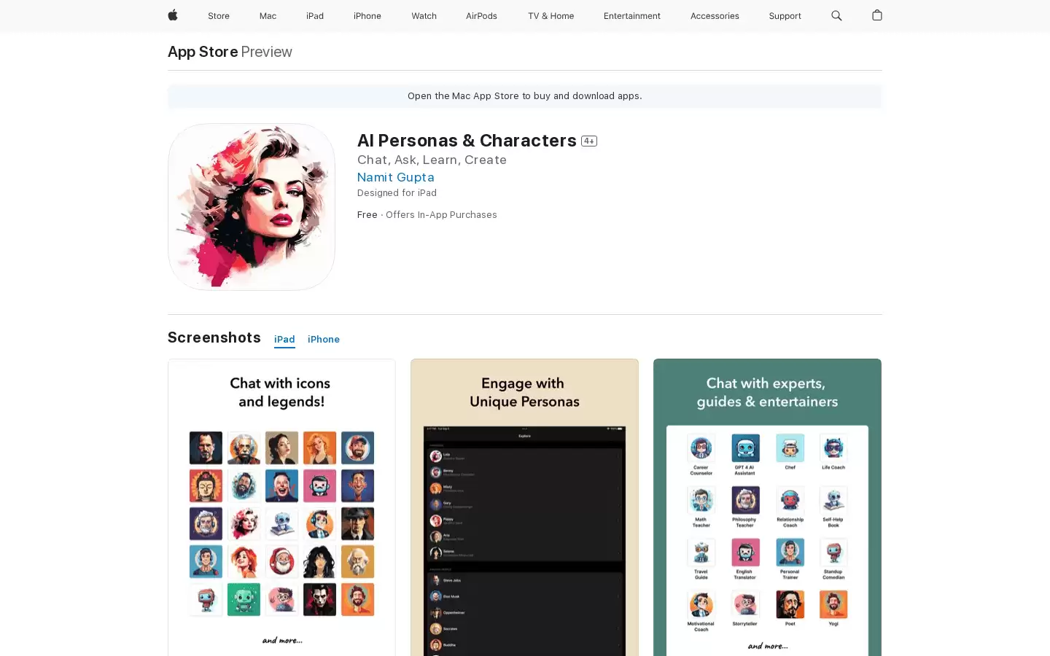Image resolution: width=1050 pixels, height=656 pixels.
Task: Click the AI Personas app icon
Action: click(252, 207)
